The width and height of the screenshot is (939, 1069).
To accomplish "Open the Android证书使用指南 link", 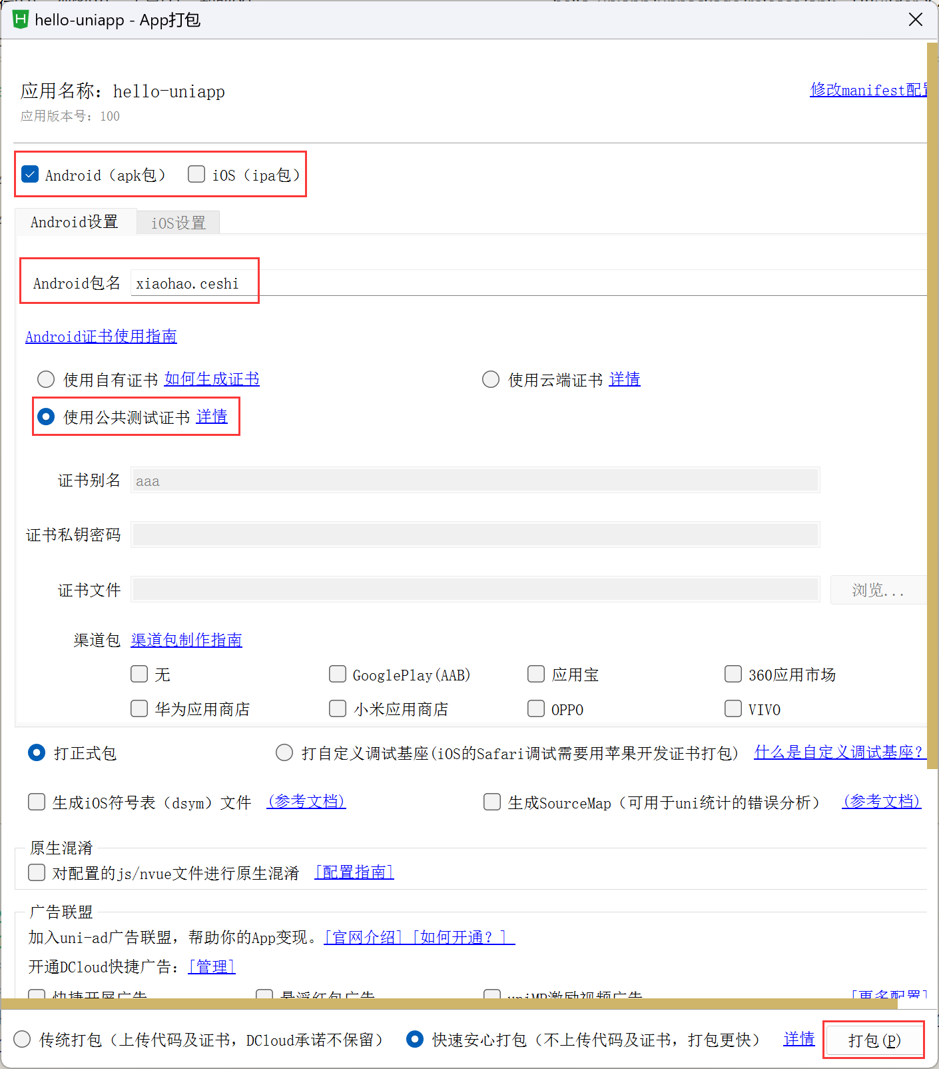I will point(101,337).
